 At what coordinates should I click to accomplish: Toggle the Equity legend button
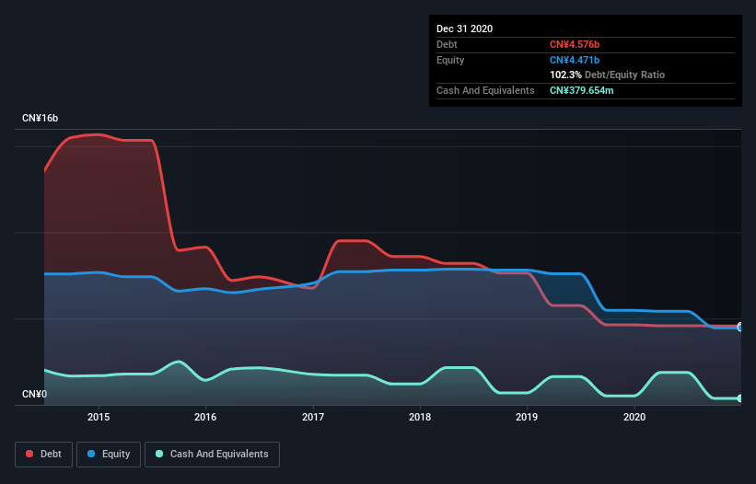click(x=109, y=455)
